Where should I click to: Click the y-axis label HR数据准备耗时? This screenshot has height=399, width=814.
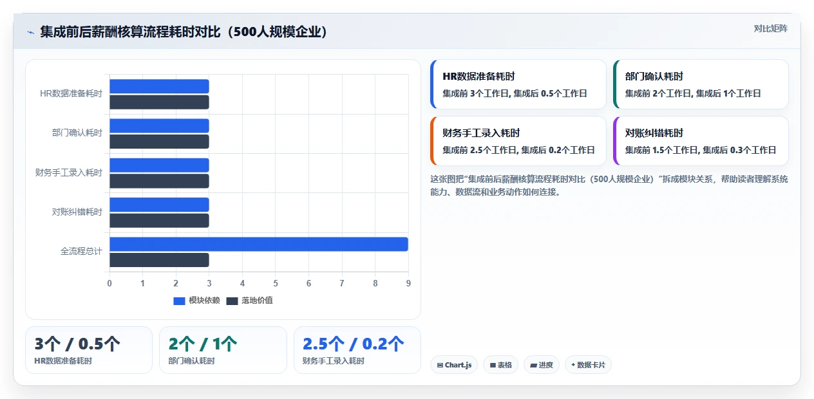click(71, 94)
